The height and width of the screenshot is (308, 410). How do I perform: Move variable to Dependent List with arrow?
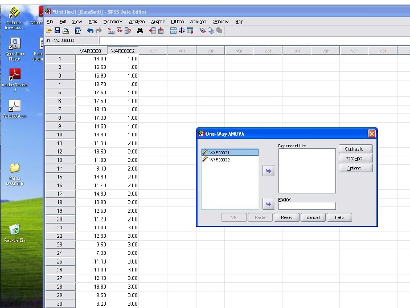tap(268, 171)
